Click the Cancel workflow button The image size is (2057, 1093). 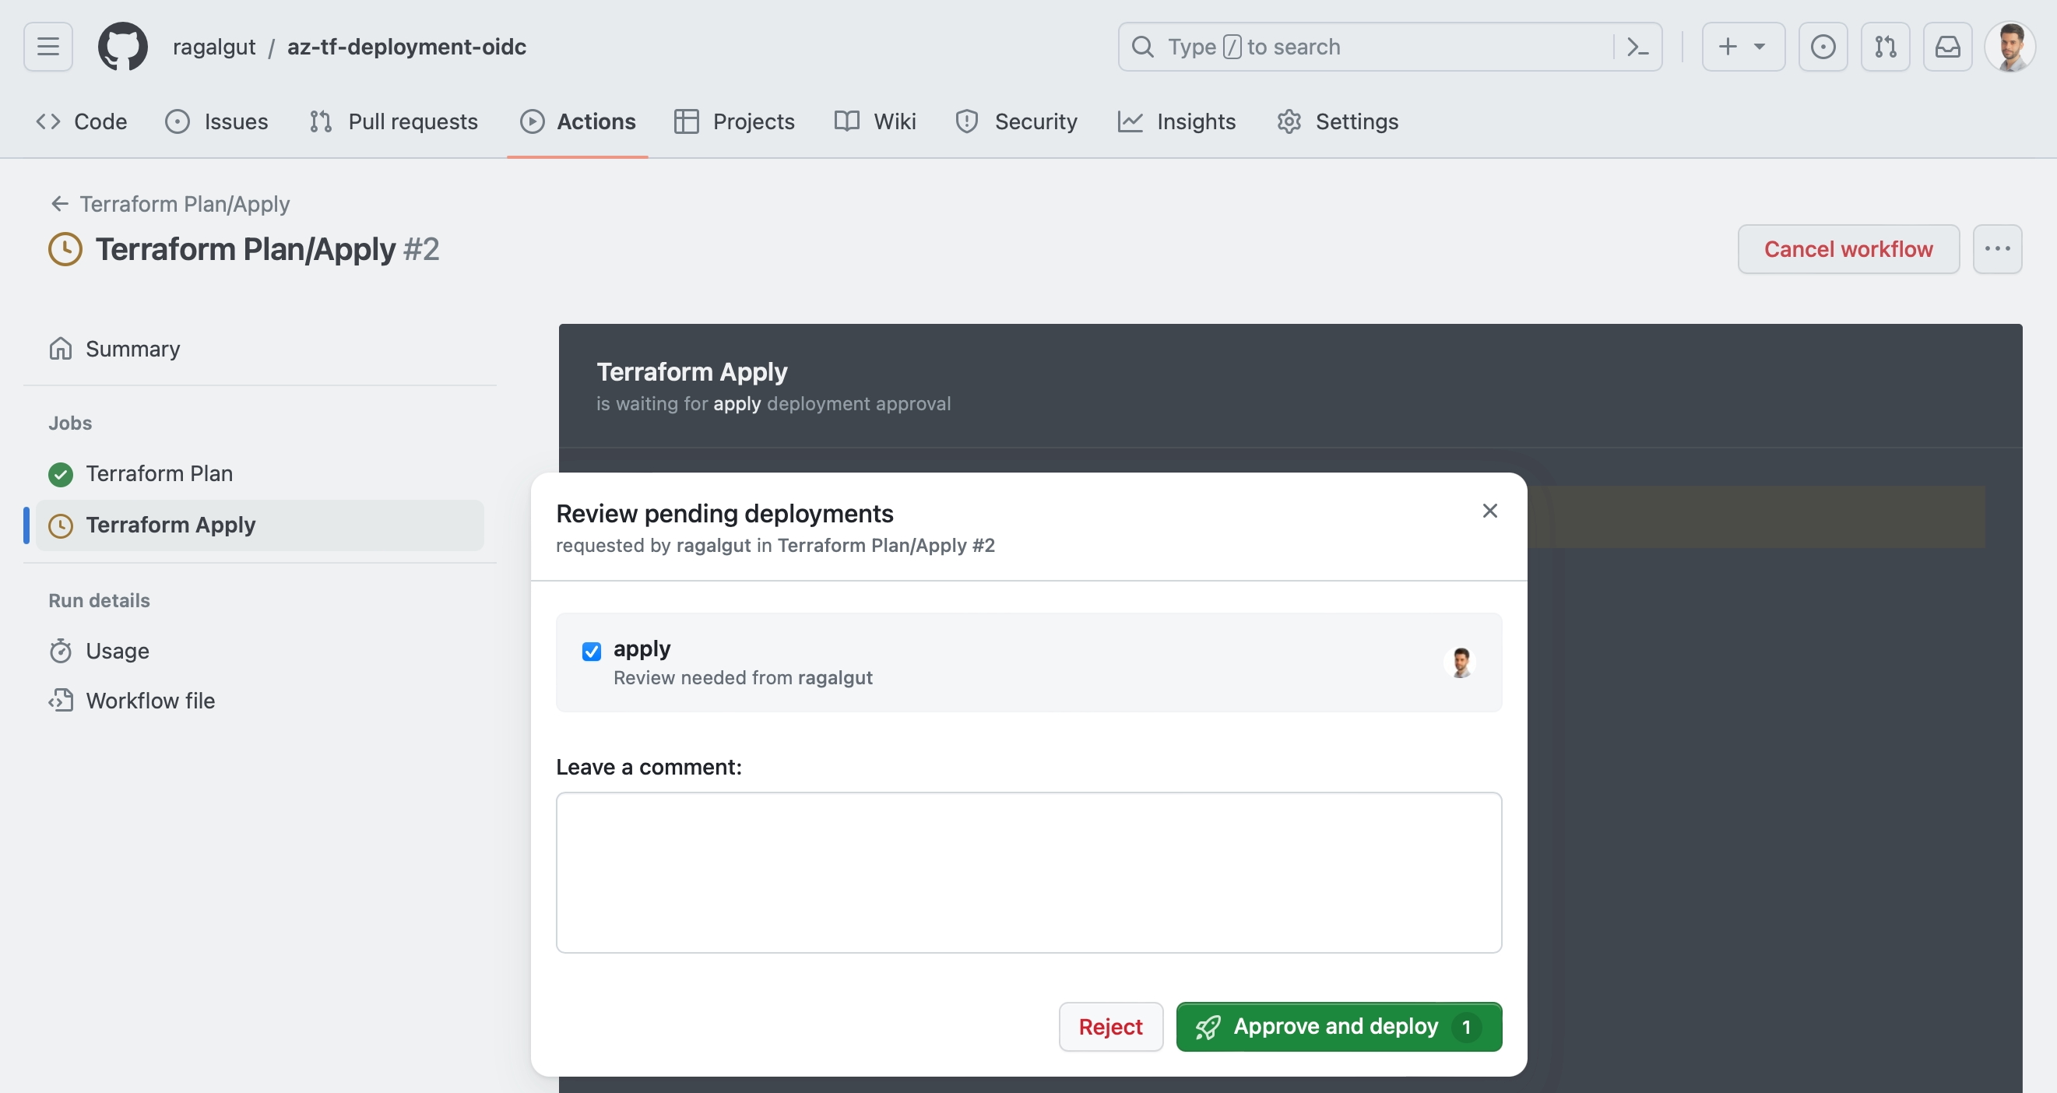[x=1848, y=249]
